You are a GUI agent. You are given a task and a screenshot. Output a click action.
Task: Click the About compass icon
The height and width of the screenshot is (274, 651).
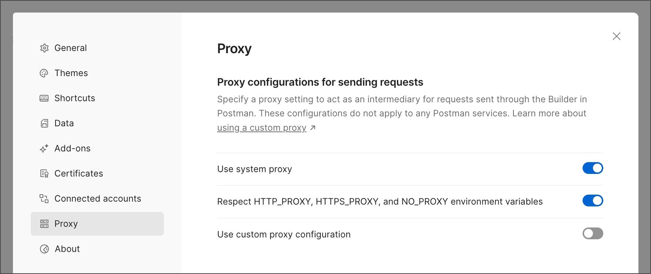pos(44,249)
